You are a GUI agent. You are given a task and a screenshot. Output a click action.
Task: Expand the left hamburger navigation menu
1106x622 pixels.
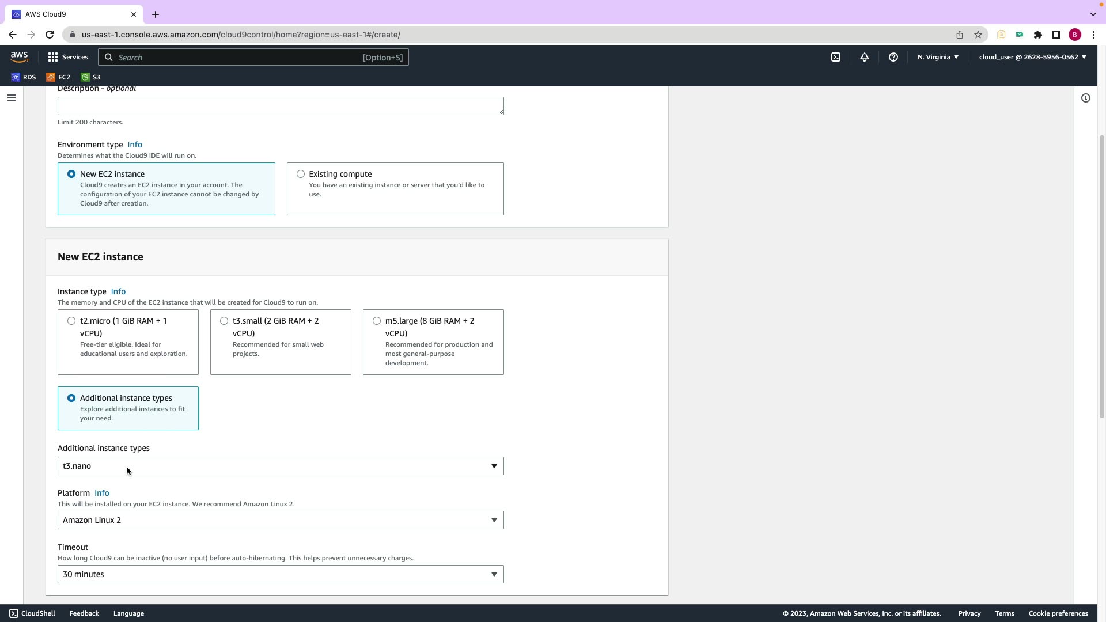(11, 98)
